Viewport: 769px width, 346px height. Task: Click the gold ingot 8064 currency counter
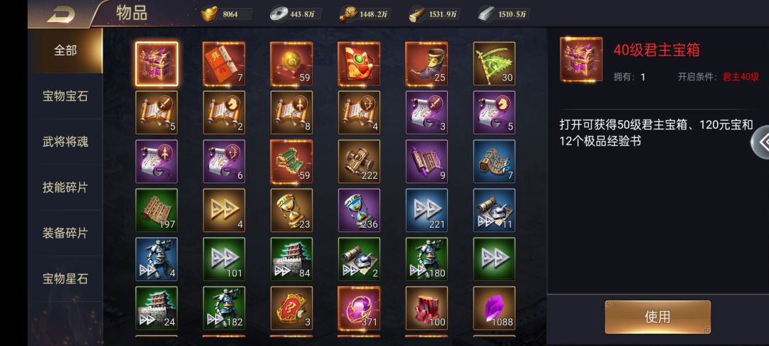click(226, 14)
